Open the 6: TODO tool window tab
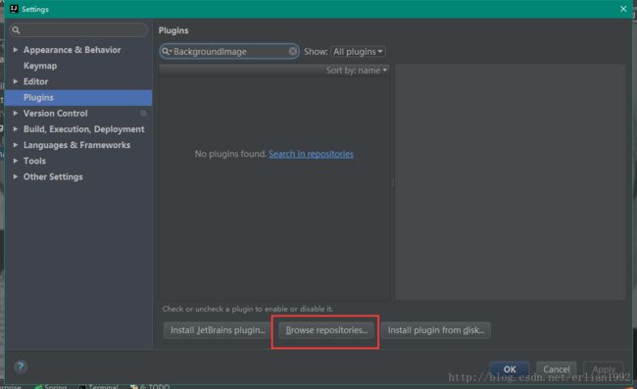Screen dimensions: 637x389 click(x=150, y=387)
